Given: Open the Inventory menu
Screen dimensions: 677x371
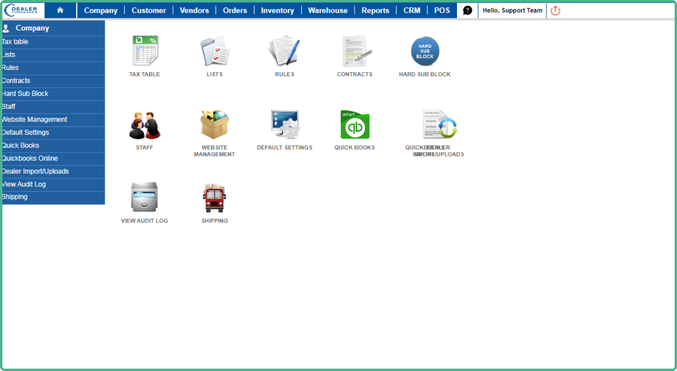Looking at the screenshot, I should 277,10.
